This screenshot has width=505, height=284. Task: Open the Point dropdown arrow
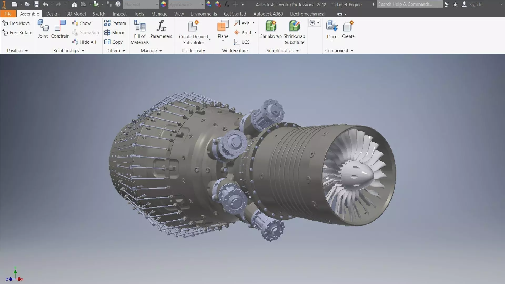[255, 33]
